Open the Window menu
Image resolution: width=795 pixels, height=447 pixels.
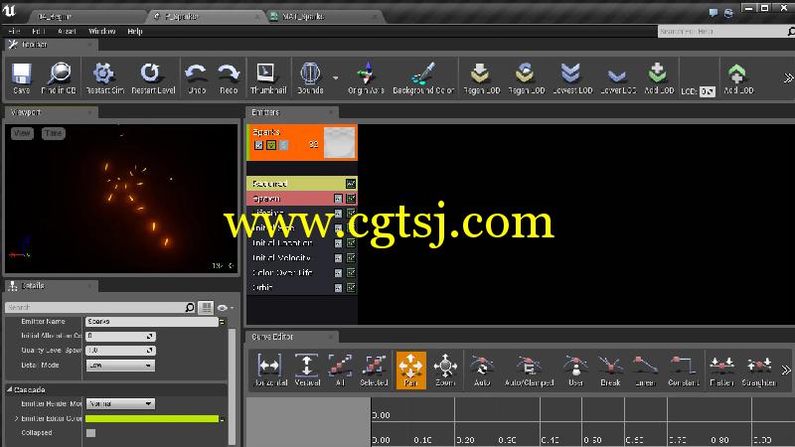click(102, 32)
